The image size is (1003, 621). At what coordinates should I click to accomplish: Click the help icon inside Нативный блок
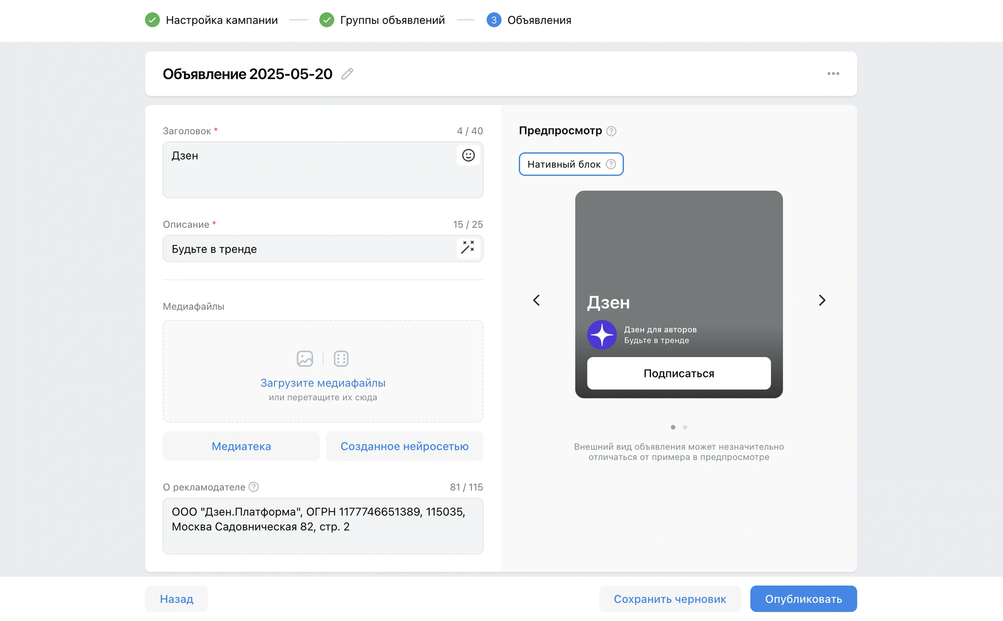pos(611,164)
